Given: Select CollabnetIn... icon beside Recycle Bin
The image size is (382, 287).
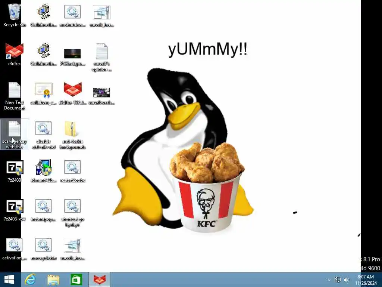Looking at the screenshot, I should click(x=44, y=15).
